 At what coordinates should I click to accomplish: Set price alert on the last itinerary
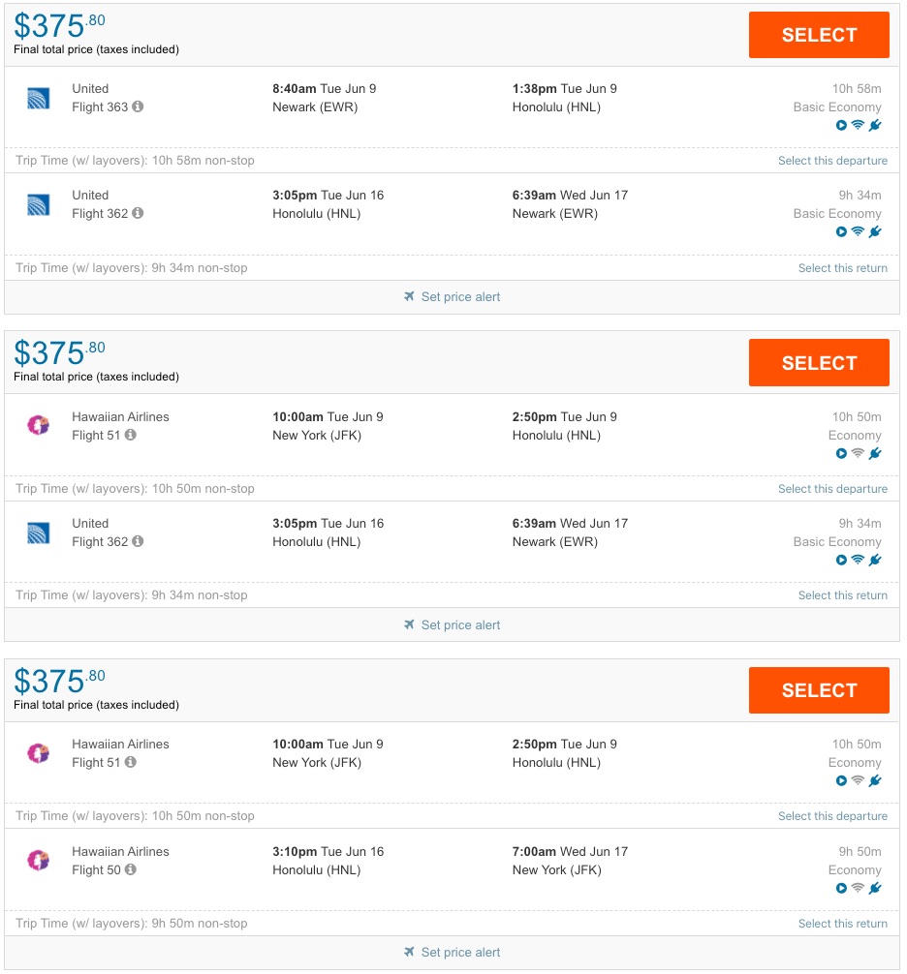coord(460,953)
